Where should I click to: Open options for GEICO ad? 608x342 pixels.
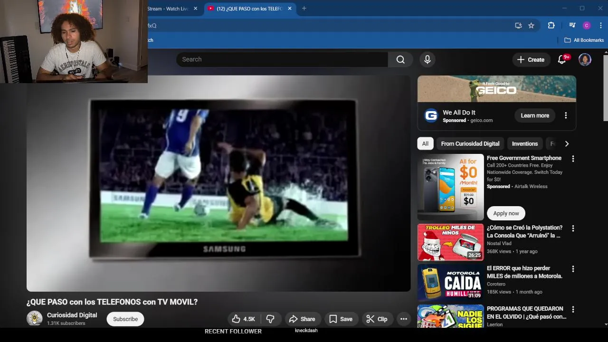(566, 115)
